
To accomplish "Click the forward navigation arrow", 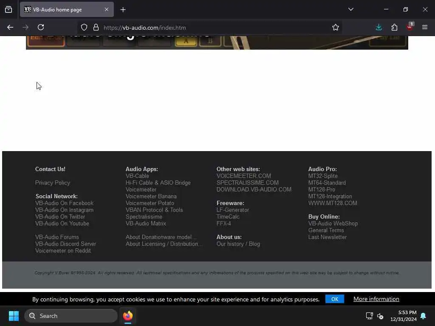I will (x=25, y=28).
